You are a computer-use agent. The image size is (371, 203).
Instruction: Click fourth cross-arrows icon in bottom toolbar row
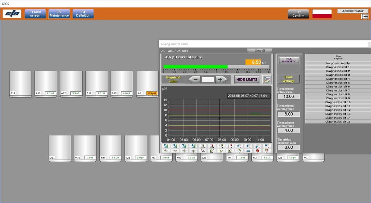pyautogui.click(x=193, y=151)
